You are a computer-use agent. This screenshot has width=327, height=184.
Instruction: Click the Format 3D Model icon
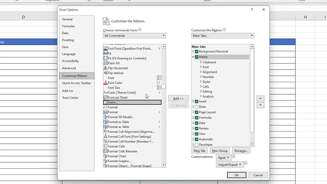pyautogui.click(x=106, y=117)
